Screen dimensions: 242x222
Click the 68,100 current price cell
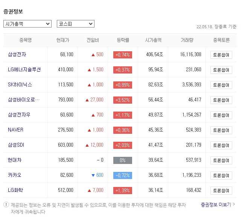(x=67, y=54)
